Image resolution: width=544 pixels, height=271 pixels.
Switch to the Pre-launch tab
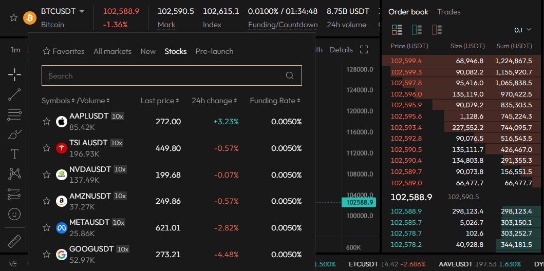tap(214, 51)
